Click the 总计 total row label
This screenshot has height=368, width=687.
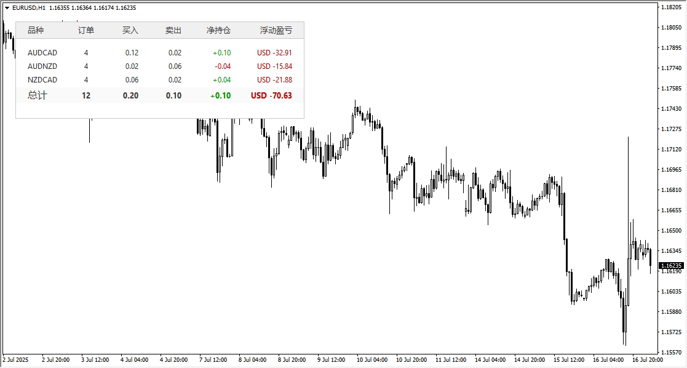coord(37,95)
